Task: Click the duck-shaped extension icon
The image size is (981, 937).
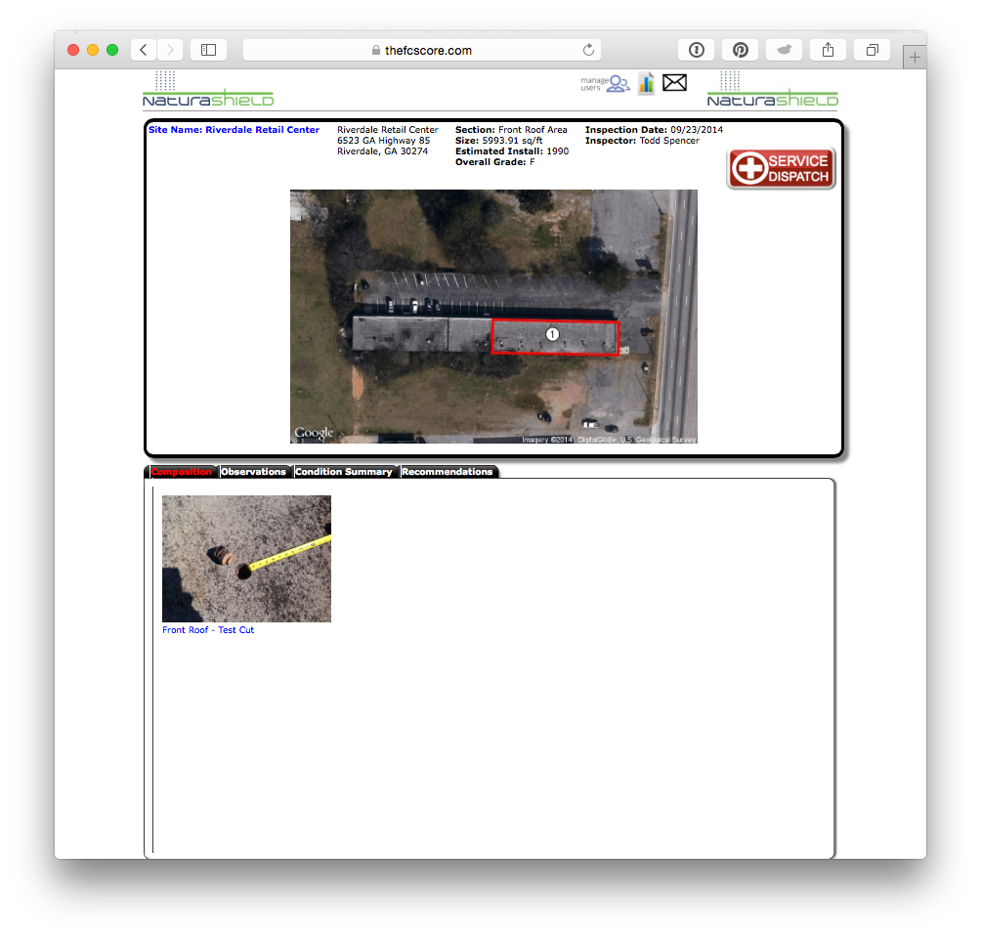Action: tap(784, 50)
